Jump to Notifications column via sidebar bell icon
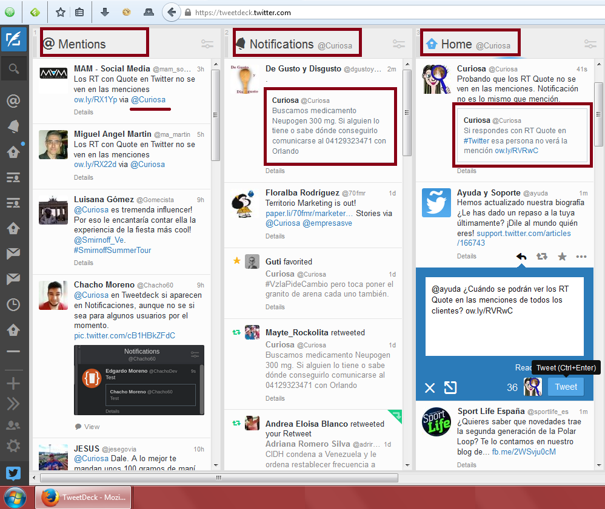This screenshot has width=605, height=509. click(13, 126)
